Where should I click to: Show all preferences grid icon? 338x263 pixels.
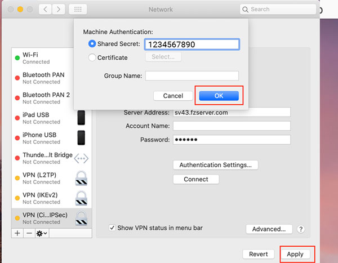point(78,9)
